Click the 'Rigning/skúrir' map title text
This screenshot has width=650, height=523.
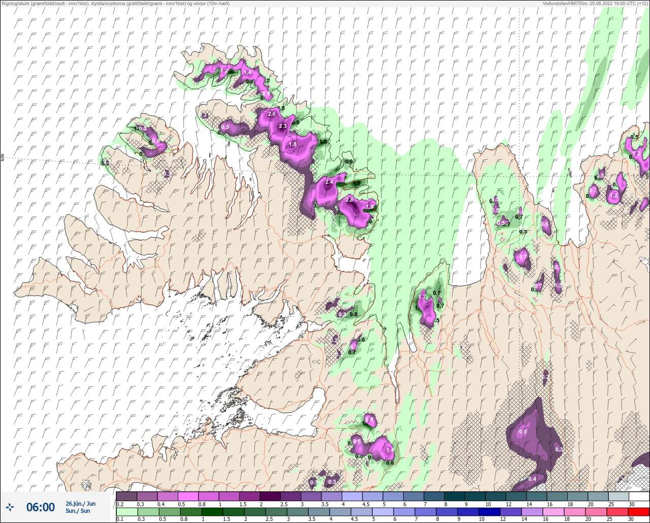click(115, 3)
